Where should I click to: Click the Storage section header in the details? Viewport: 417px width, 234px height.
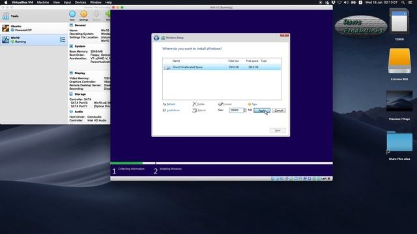point(79,94)
